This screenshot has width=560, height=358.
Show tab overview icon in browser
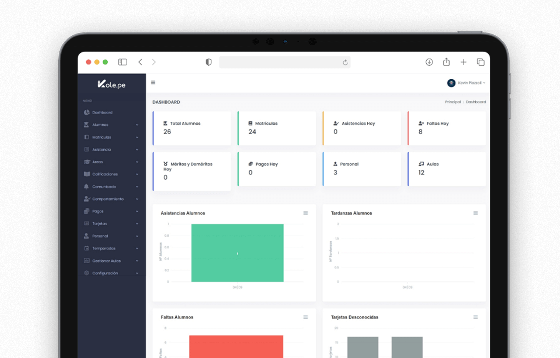coord(480,62)
